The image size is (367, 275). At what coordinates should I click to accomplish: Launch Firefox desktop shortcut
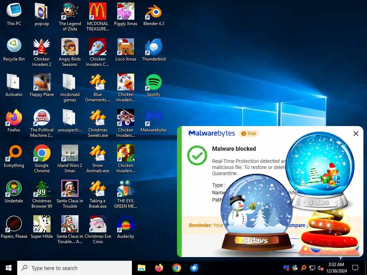(14, 120)
